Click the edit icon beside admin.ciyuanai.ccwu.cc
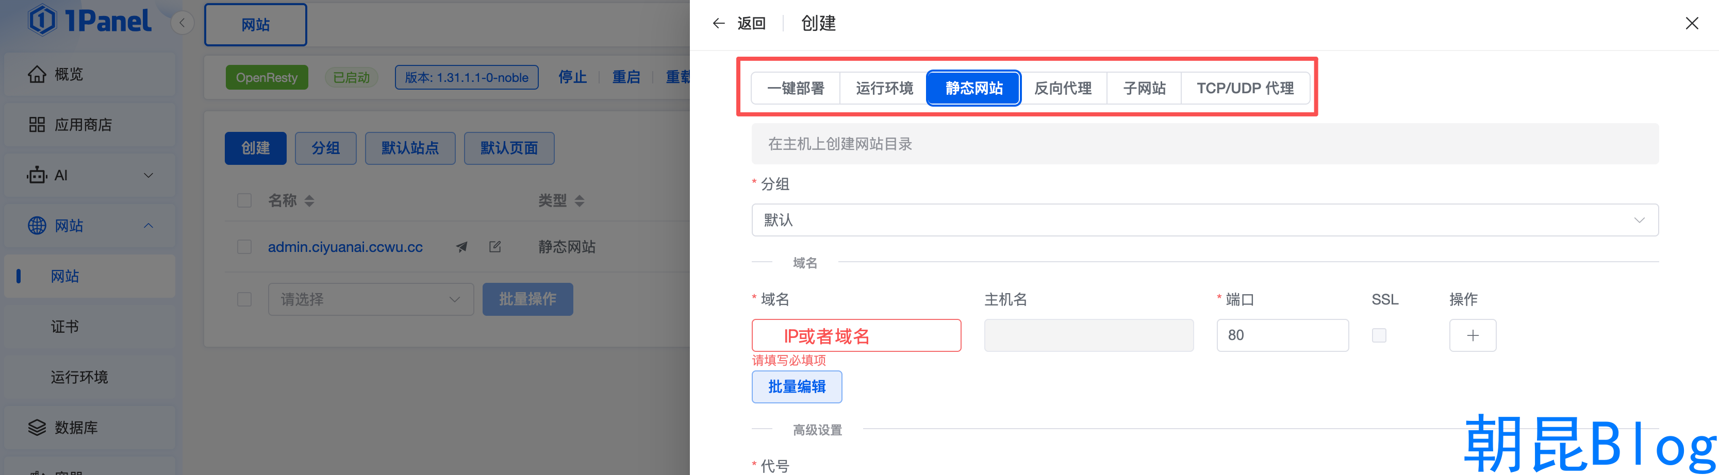 [x=495, y=247]
